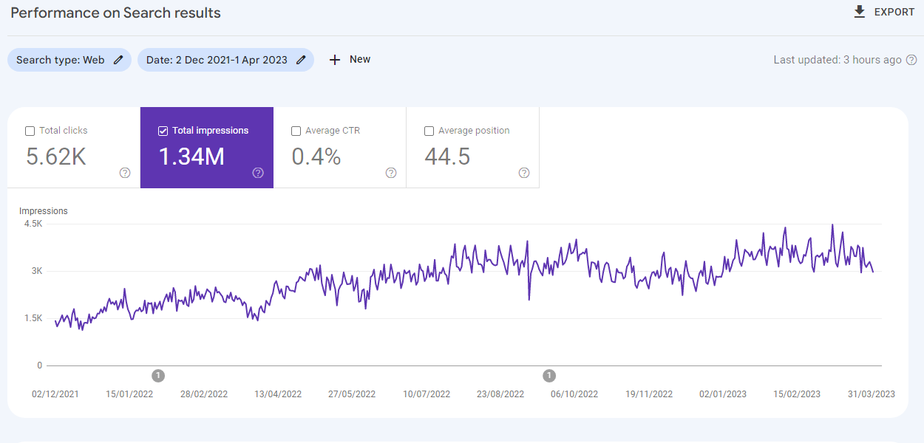Click the EXPORT button label

pos(894,12)
